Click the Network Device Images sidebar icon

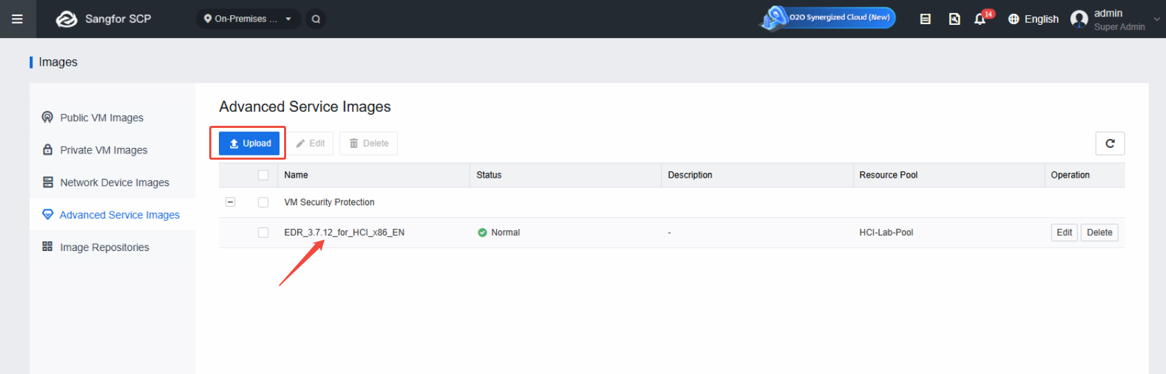(x=48, y=182)
